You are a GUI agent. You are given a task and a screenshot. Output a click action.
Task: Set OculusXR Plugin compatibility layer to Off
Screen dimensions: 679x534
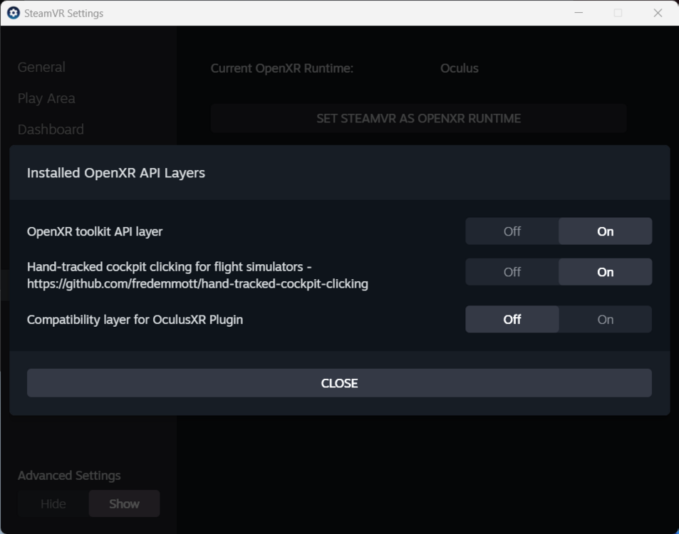pyautogui.click(x=512, y=320)
